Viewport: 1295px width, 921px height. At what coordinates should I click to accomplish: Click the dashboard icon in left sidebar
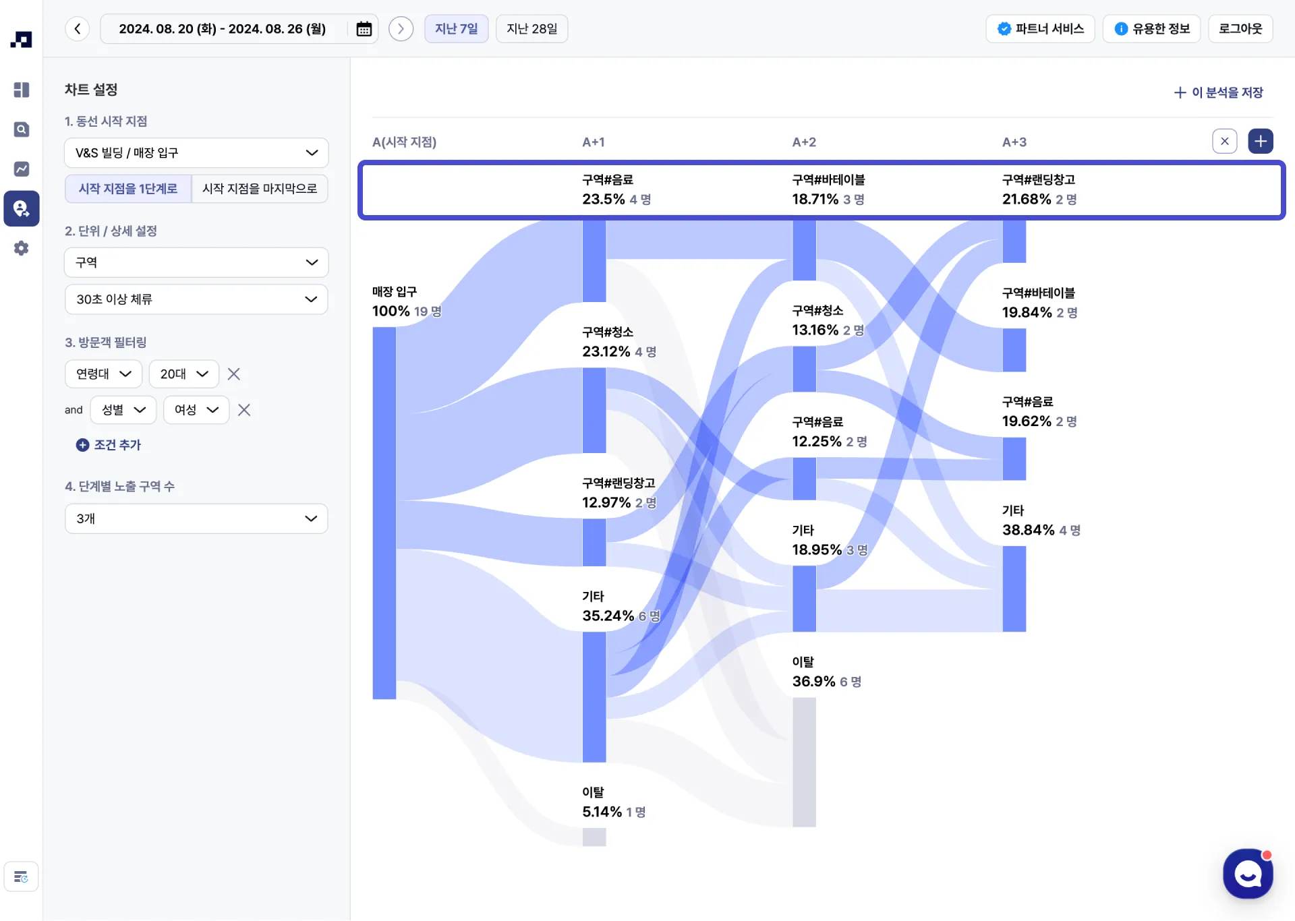click(x=22, y=90)
